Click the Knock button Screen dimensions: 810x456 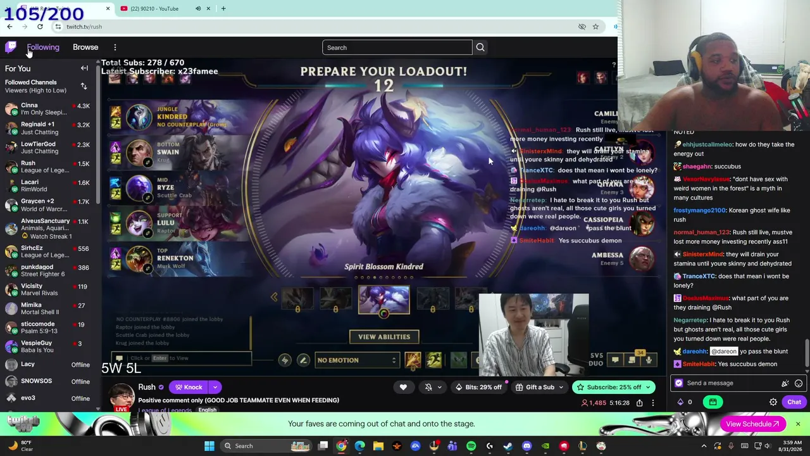tap(189, 387)
